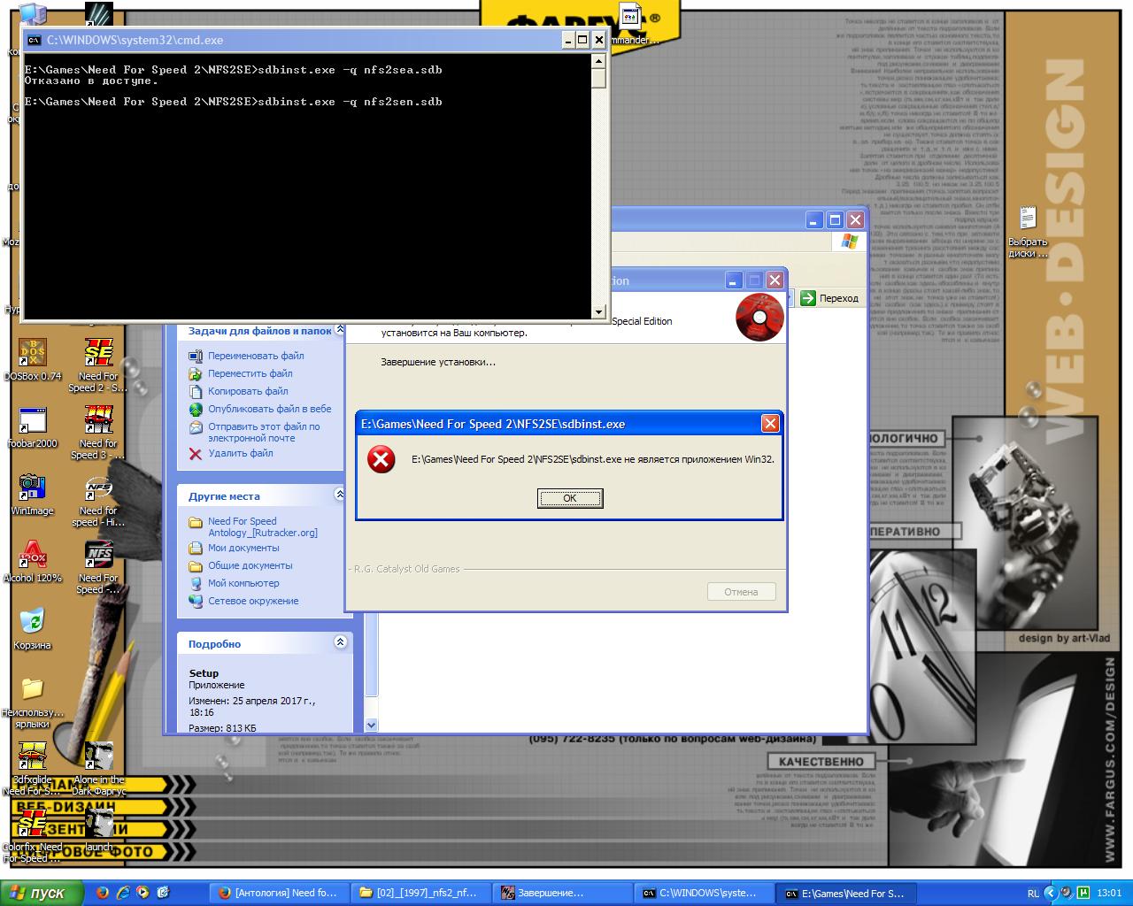Switch to the Firefox [Антология] taskbar window
The height and width of the screenshot is (906, 1133).
[x=279, y=893]
